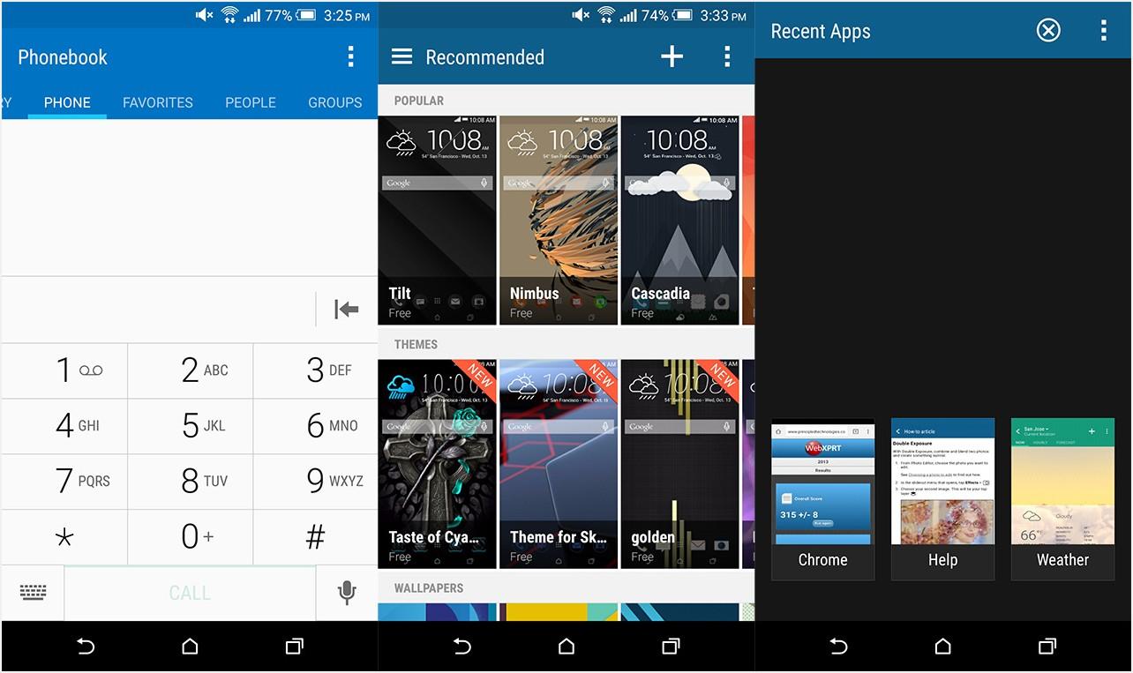Image resolution: width=1133 pixels, height=673 pixels.
Task: Select the Cascadia theme thumbnail
Action: tap(679, 221)
